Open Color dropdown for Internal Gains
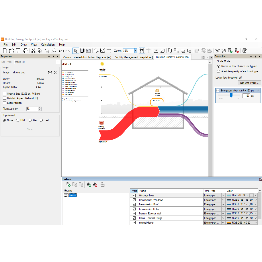Viewport: 262px width, 262px height. tap(256, 223)
